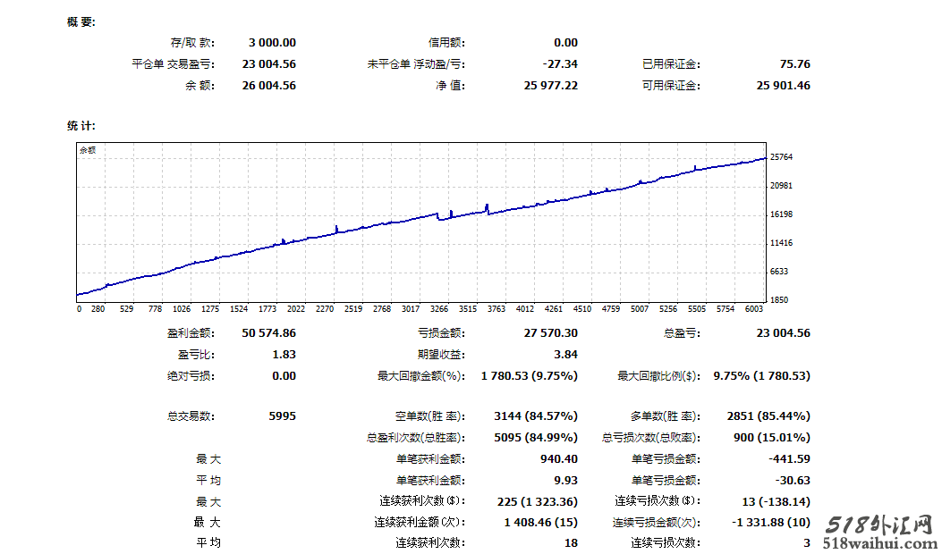Select the 存/取款 value 3 000.00

pos(272,42)
